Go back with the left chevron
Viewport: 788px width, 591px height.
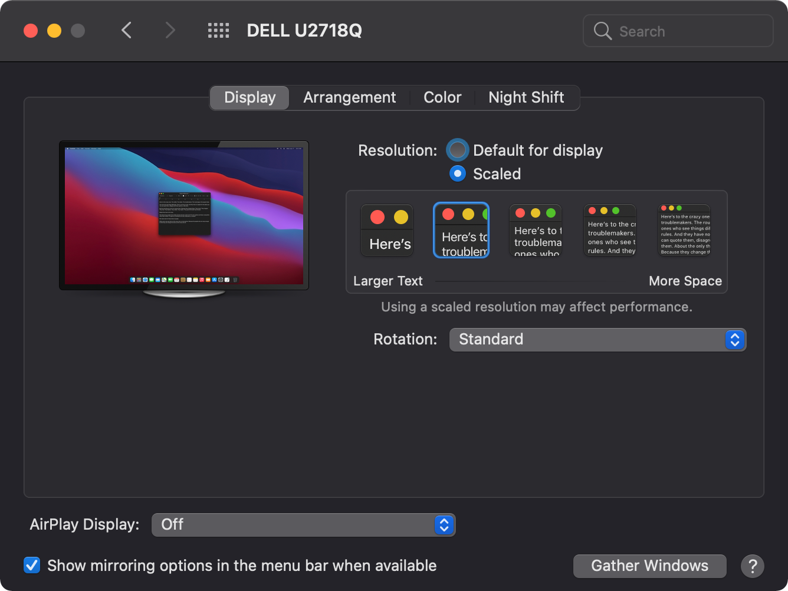[126, 30]
